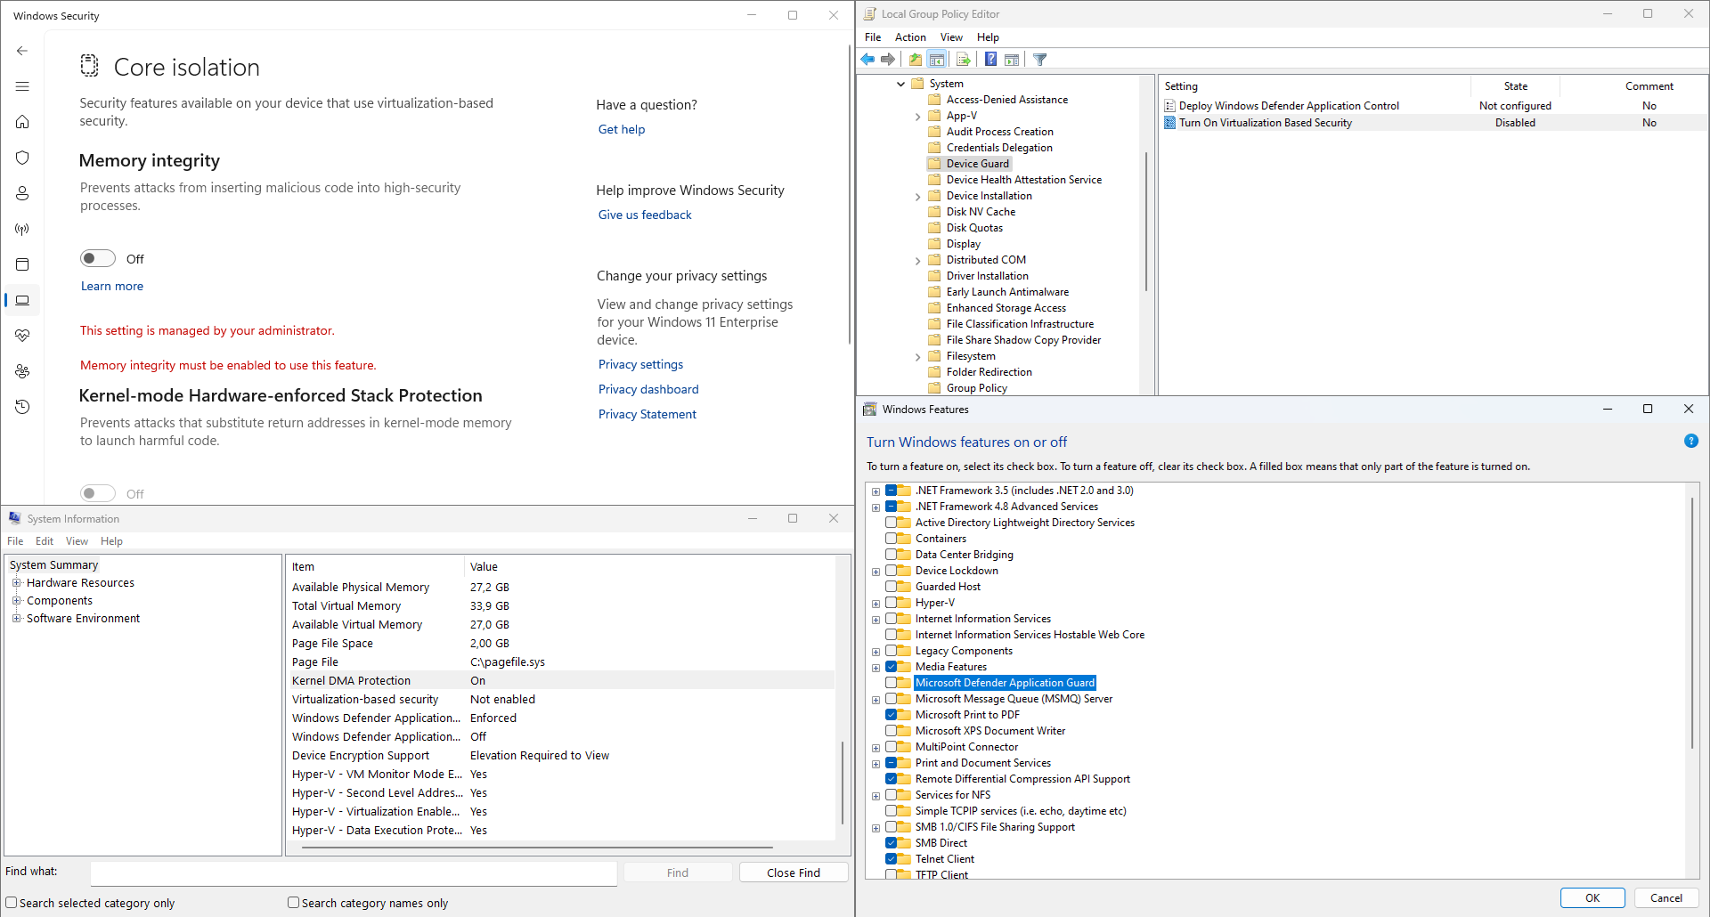Click the Core isolation chip icon in header
Viewport: 1710px width, 917px height.
tap(89, 65)
